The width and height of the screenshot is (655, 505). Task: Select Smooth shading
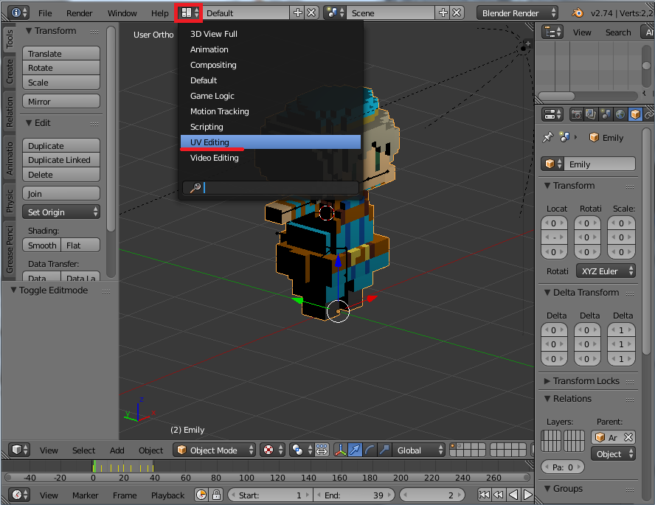pyautogui.click(x=42, y=245)
